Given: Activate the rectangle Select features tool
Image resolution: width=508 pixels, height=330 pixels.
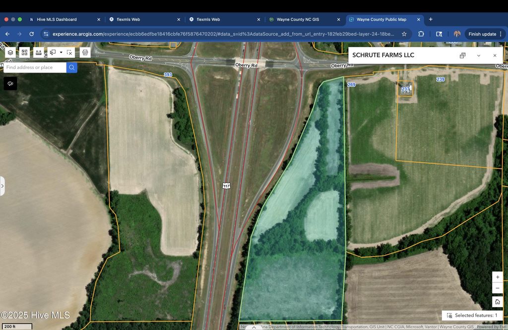Looking at the screenshot, I should point(53,52).
